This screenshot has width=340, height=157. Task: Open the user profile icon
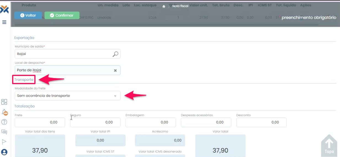4,152
